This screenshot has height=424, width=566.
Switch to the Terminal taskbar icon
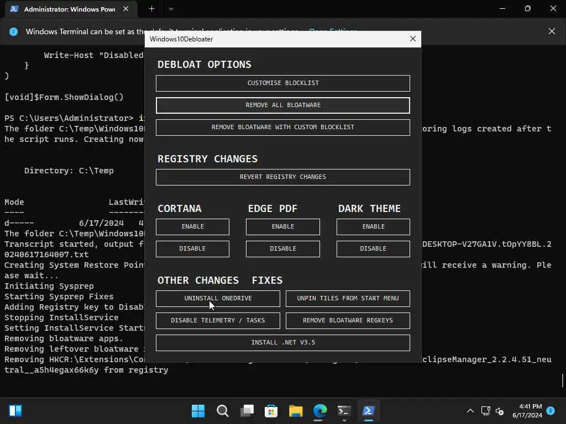(344, 411)
